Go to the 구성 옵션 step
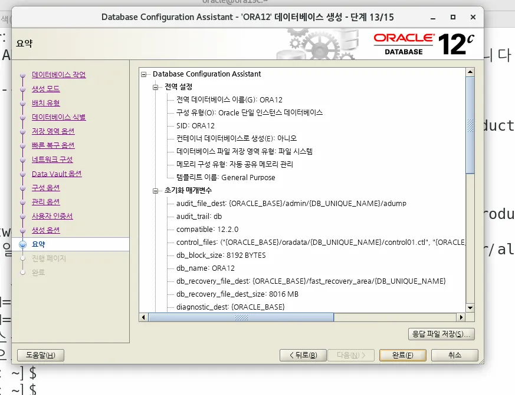Screen dimensions: 515x395 click(45, 188)
